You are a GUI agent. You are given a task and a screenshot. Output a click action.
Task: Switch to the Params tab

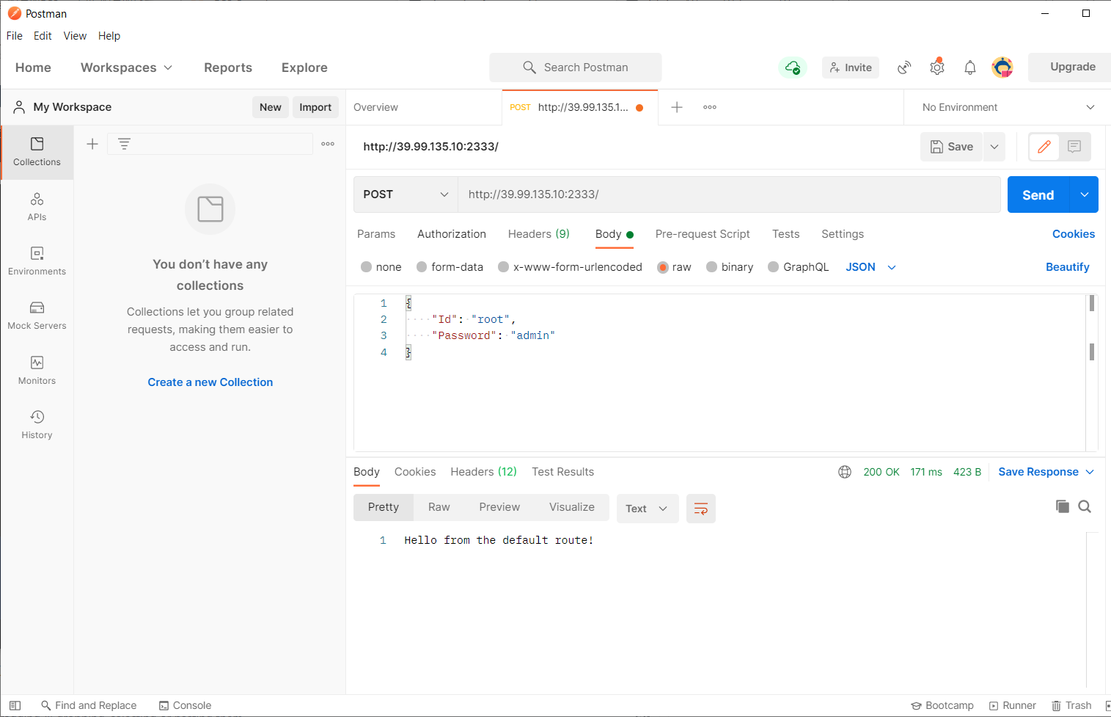(x=376, y=234)
